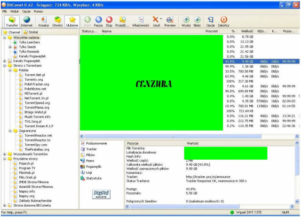The width and height of the screenshot is (301, 217).
Task: Open the Opcje settings toolbar icon
Action: 210,21
